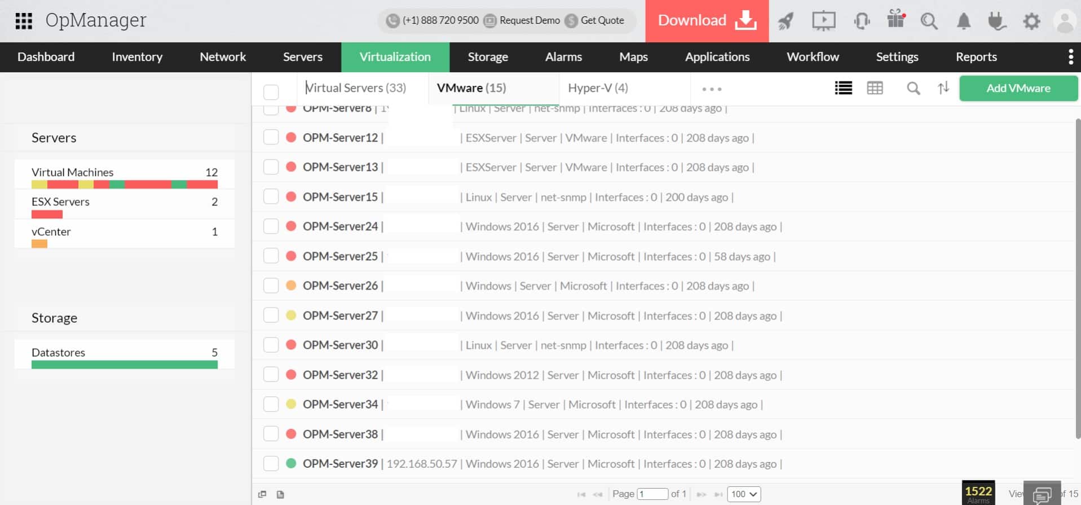Click the page number input field
The width and height of the screenshot is (1081, 505).
(652, 494)
